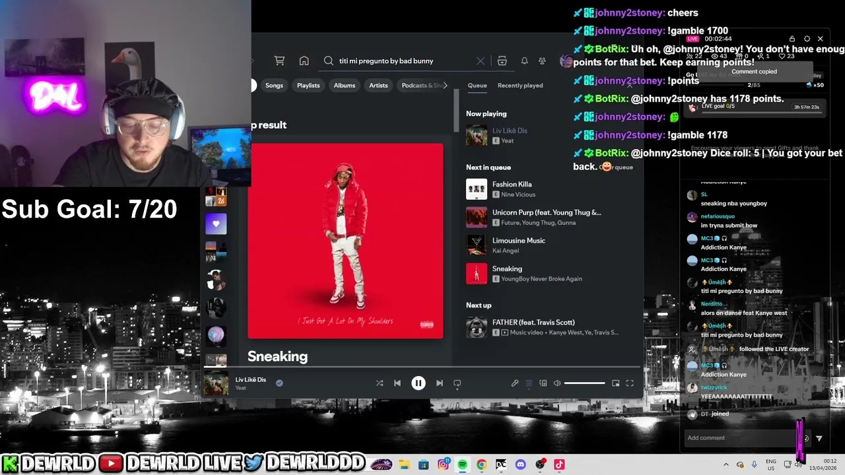Viewport: 845px width, 475px height.
Task: Open now playing album art in player bar
Action: coord(216,383)
